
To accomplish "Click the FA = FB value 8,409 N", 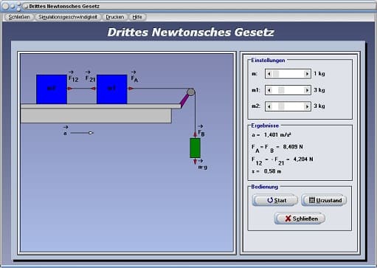I will 293,147.
